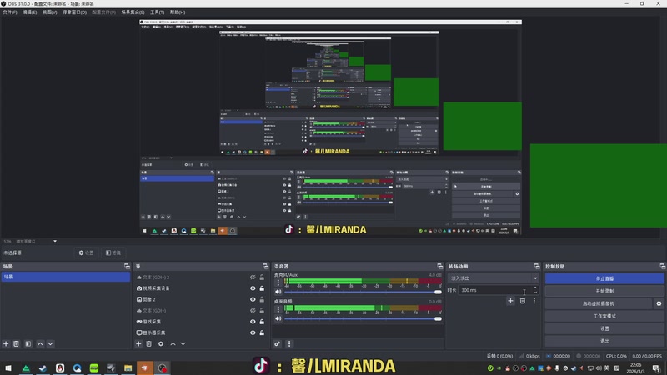Screen dimensions: 667x375
Task: Hide the 视频采集设备 source
Action: pos(253,288)
